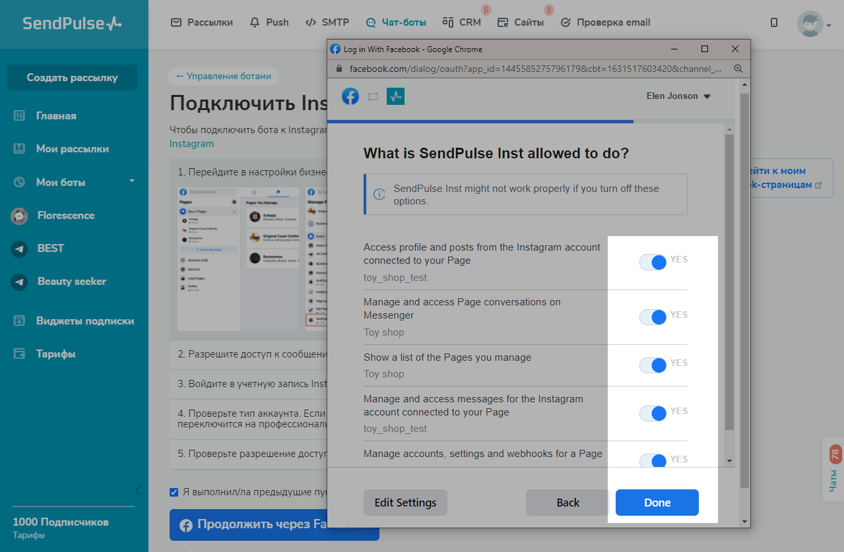844x552 pixels.
Task: Open Elen Jonson account dropdown
Action: click(678, 96)
